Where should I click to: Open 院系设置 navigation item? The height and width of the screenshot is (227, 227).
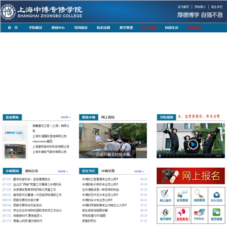pyautogui.click(x=103, y=28)
